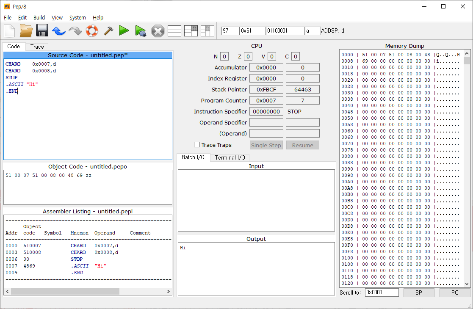Click the Instruction Specifier field 00000000

[x=266, y=112]
